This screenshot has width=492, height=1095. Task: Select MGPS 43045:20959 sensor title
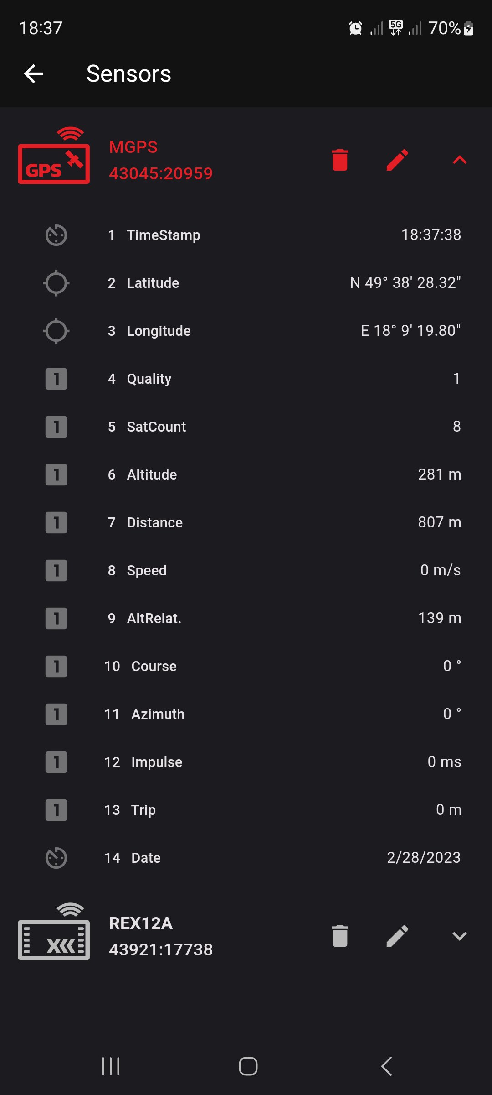pyautogui.click(x=161, y=160)
